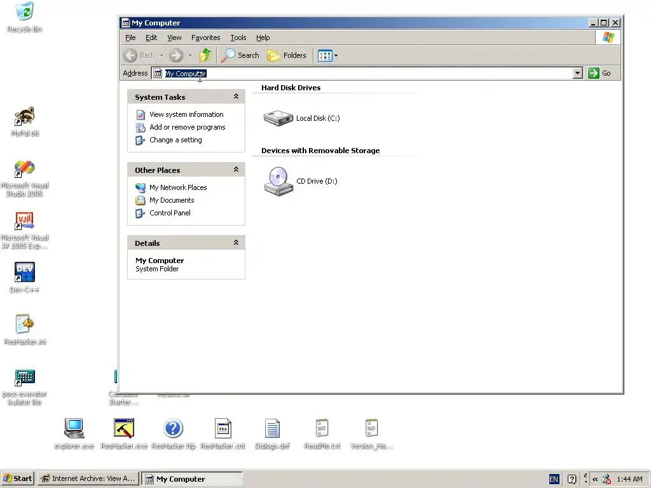Open Back history dropdown arrow
This screenshot has width=651, height=488.
tap(162, 55)
